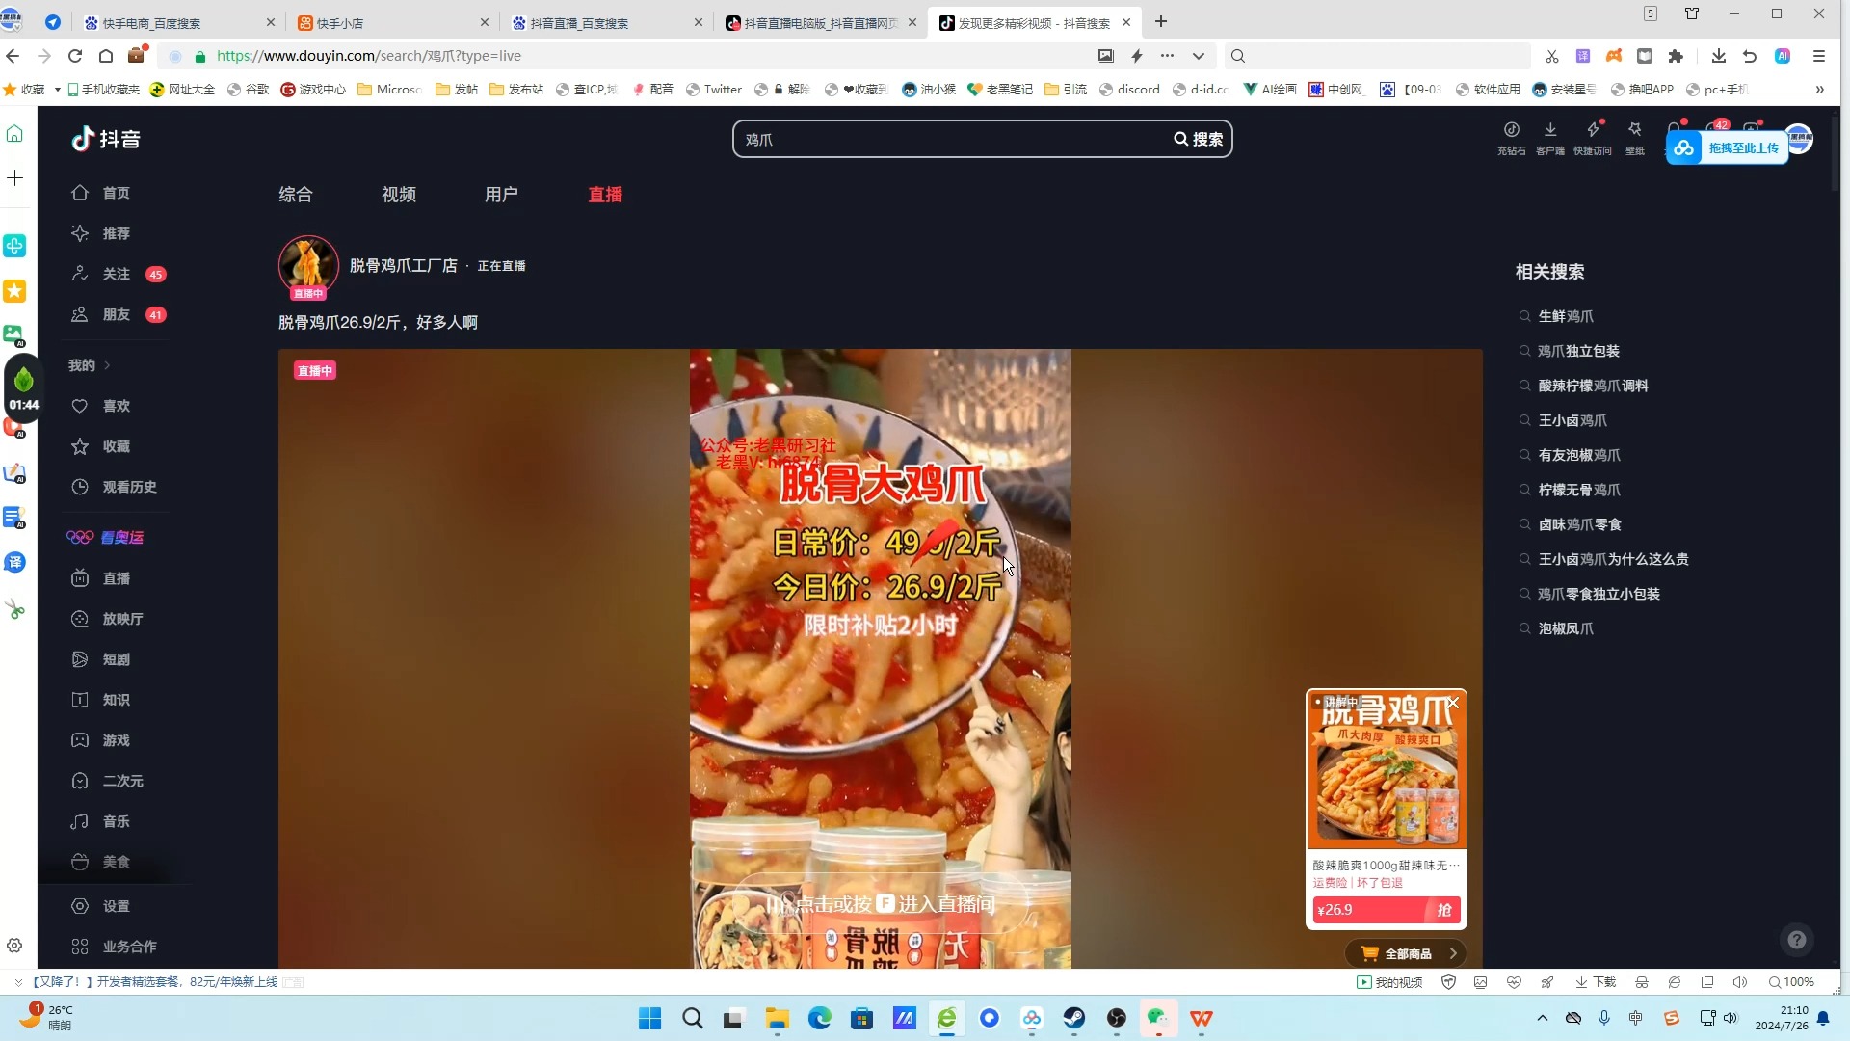
Task: Click the 设置 settings icon in sidebar
Action: 79,906
